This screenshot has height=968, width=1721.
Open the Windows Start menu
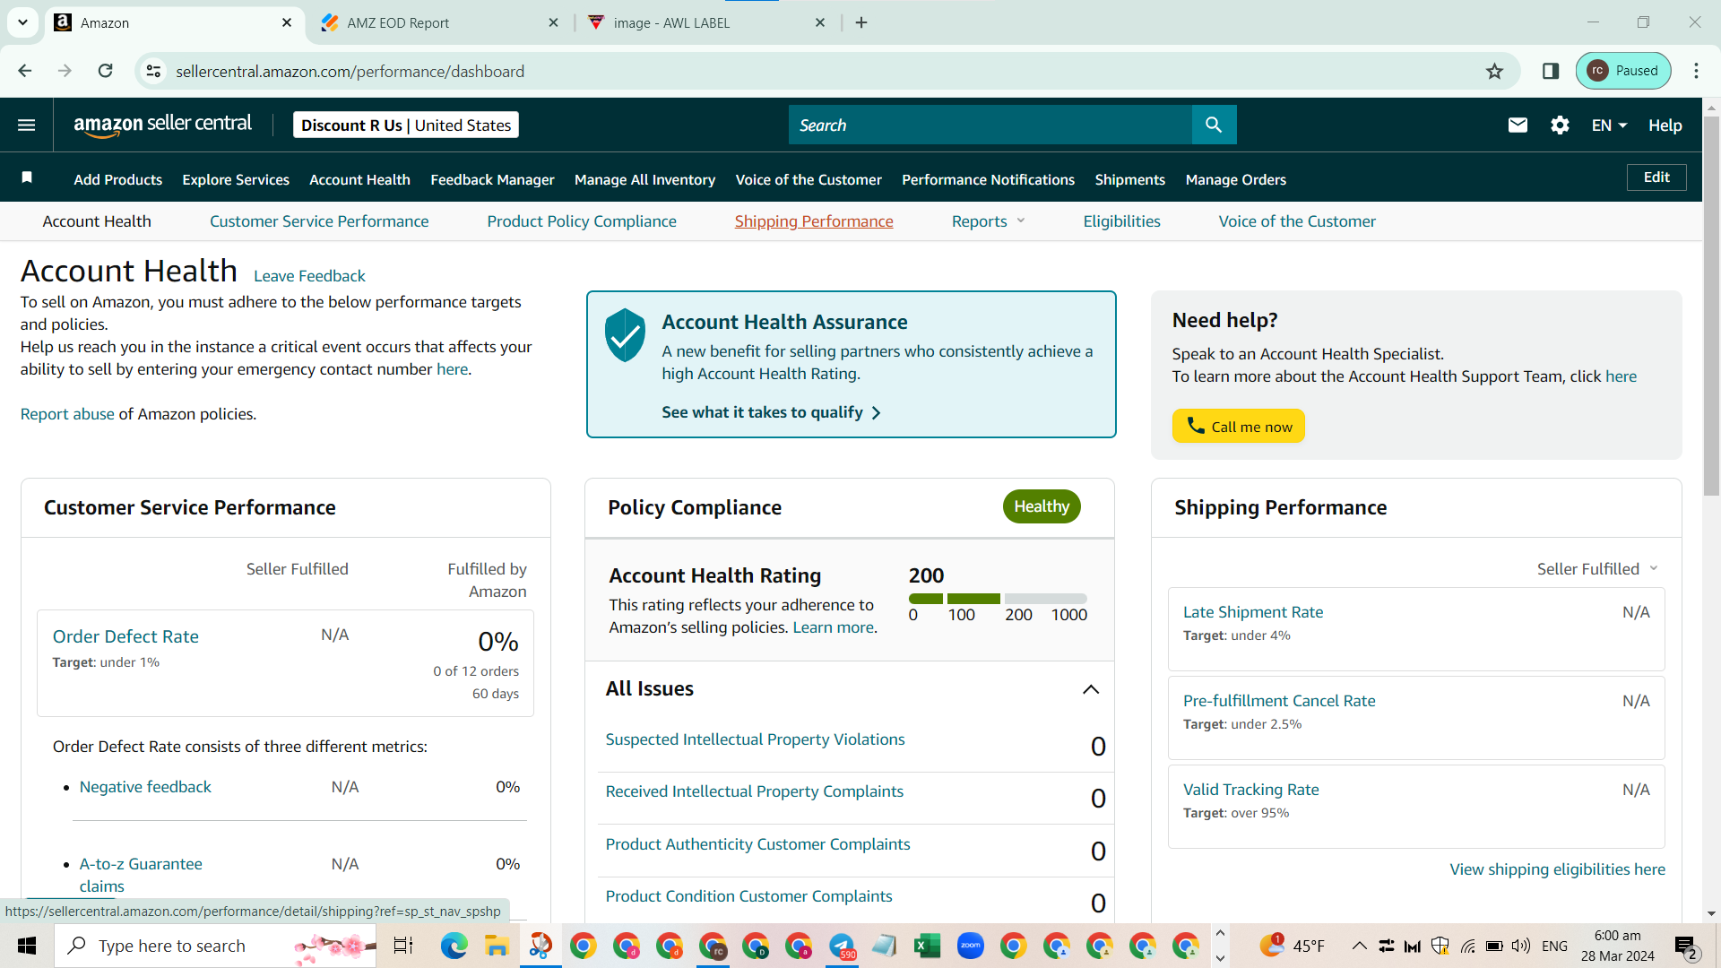pos(27,946)
